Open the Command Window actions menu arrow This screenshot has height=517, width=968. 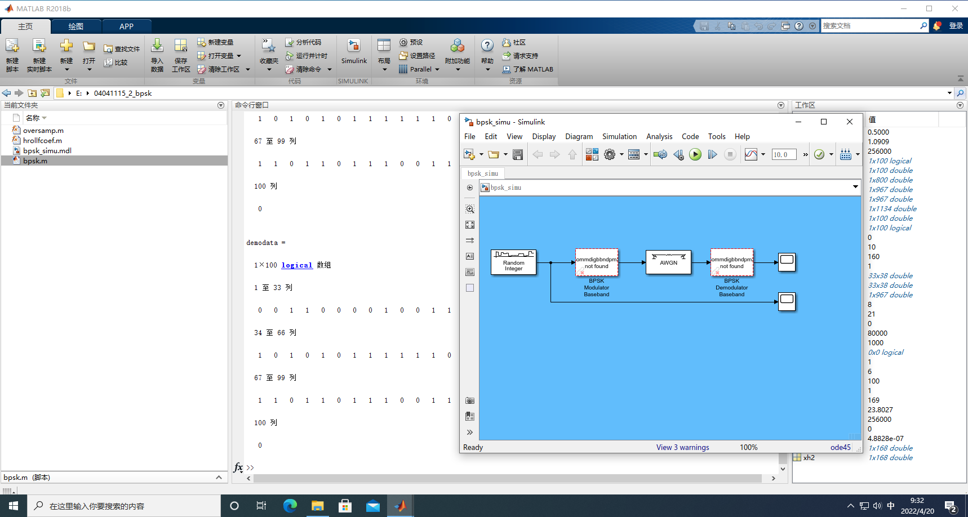coord(781,105)
